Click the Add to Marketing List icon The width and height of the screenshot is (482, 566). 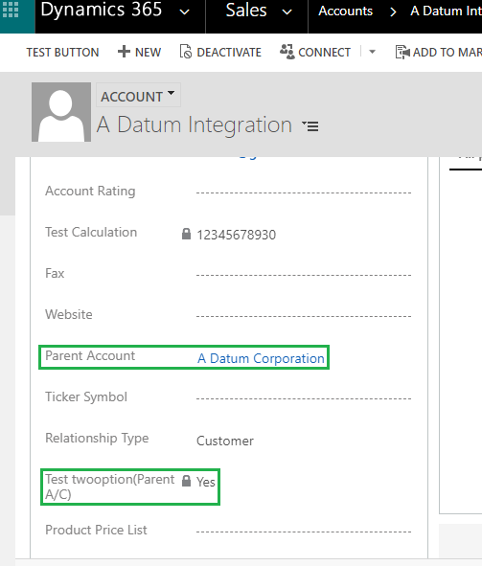402,52
